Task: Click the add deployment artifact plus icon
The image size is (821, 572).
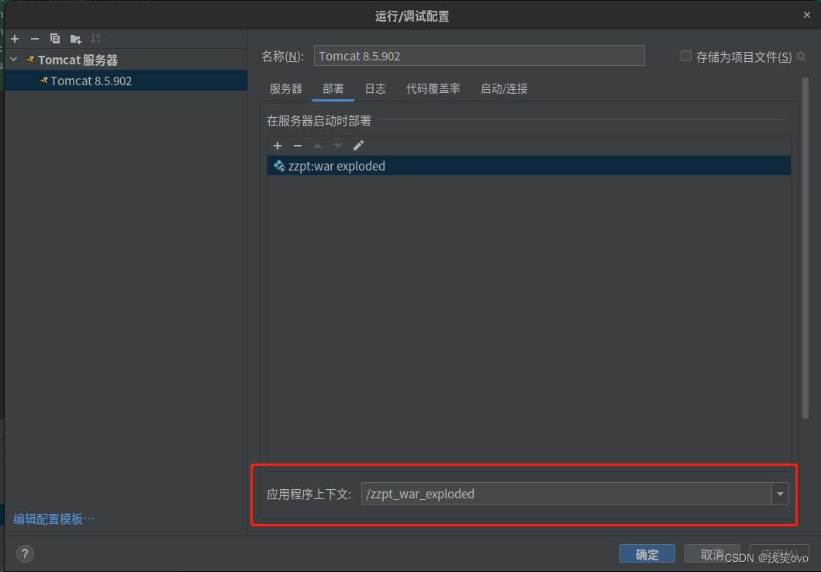Action: point(278,145)
